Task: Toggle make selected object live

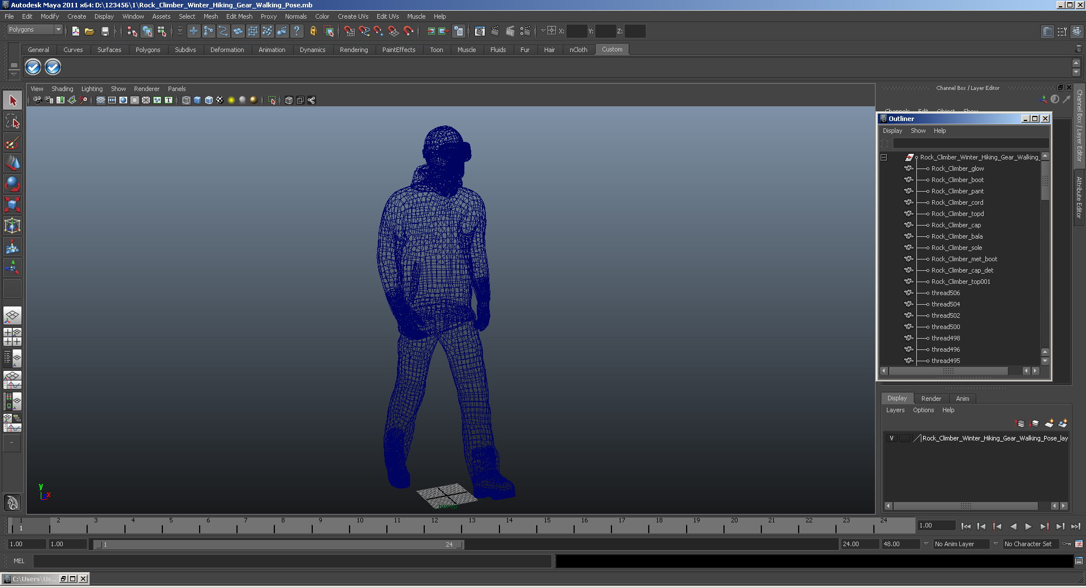Action: (408, 31)
